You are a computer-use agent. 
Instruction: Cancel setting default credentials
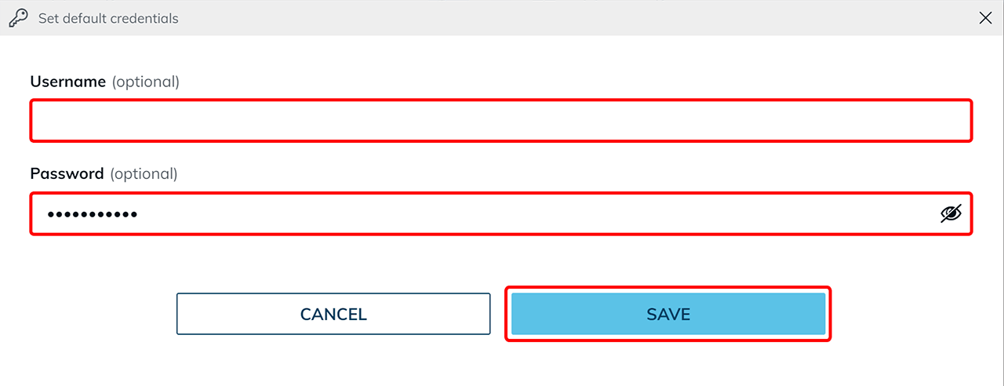click(x=333, y=314)
